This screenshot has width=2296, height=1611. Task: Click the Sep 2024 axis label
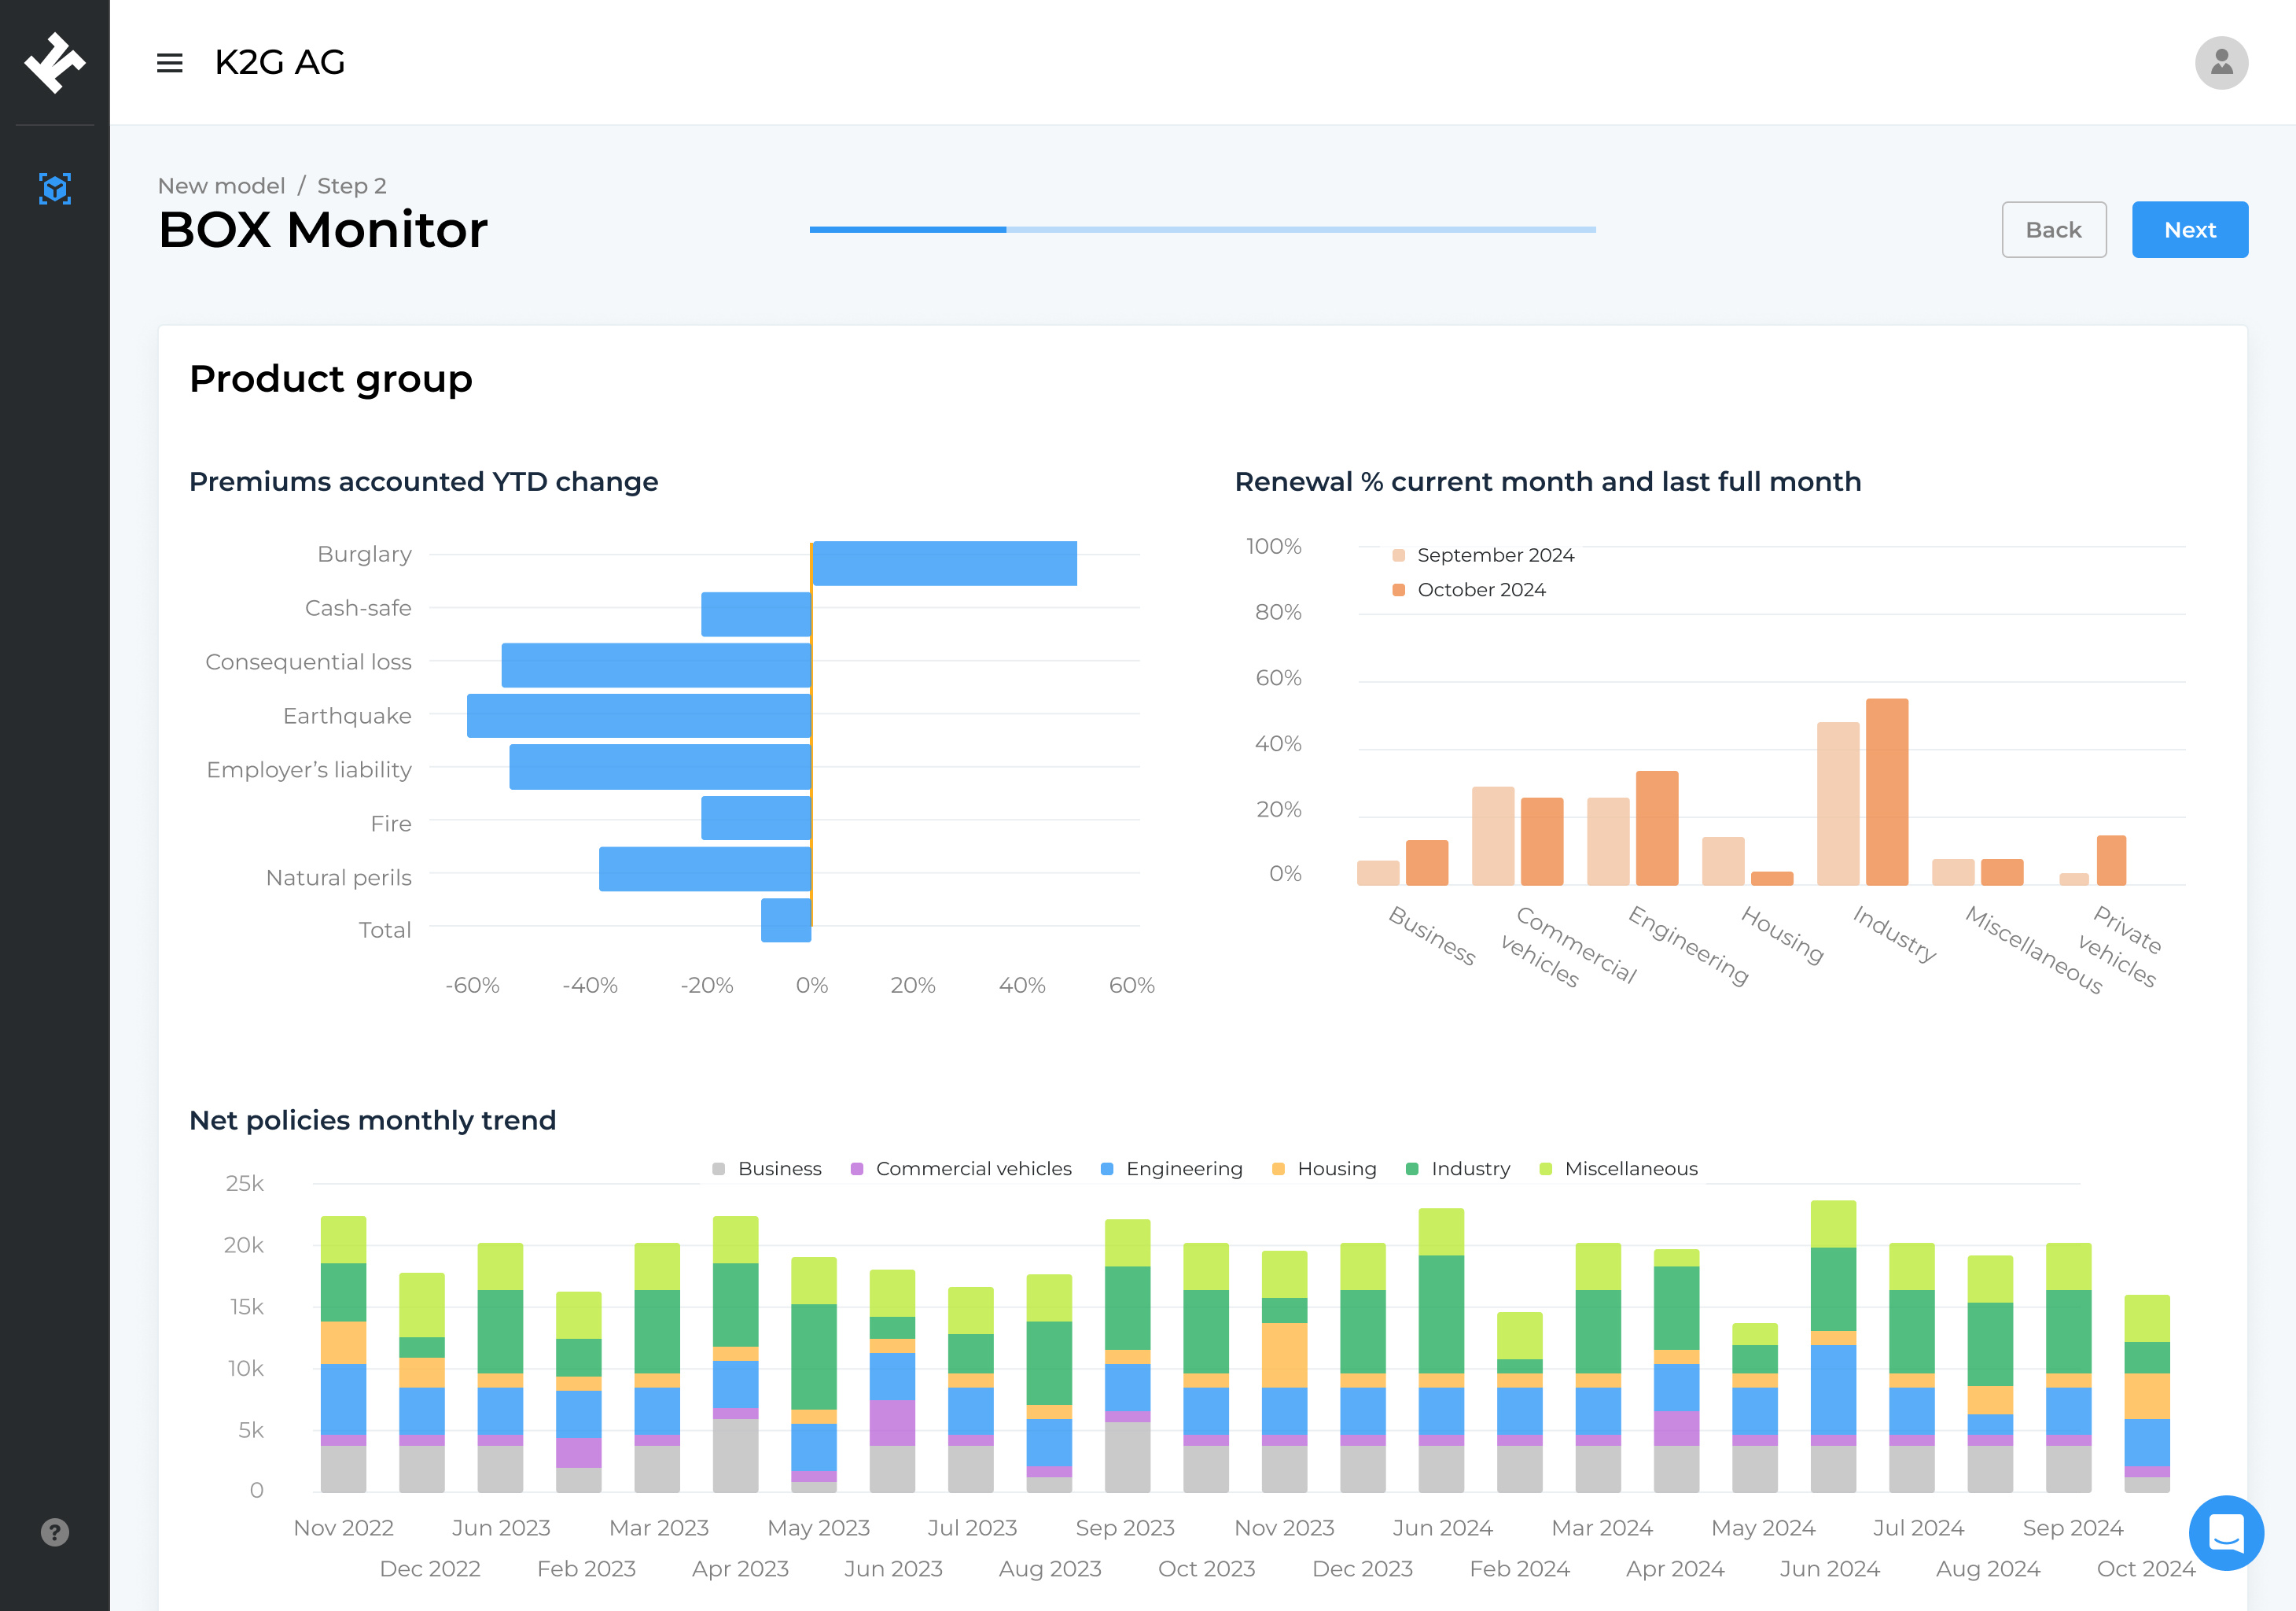click(x=2072, y=1528)
